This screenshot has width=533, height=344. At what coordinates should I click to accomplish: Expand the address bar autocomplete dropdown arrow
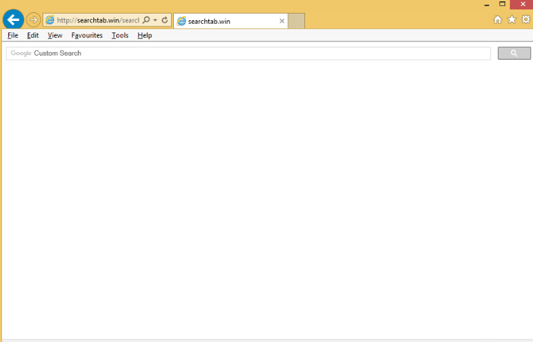(x=155, y=20)
